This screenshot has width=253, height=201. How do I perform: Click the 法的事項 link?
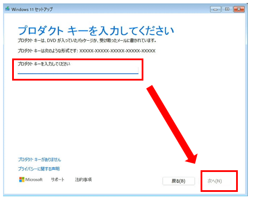[x=84, y=179]
